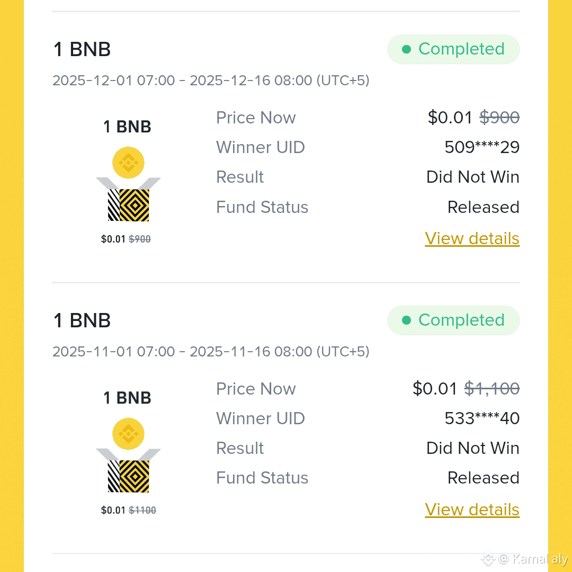Open View details for the December auction
The height and width of the screenshot is (572, 572).
coord(472,238)
